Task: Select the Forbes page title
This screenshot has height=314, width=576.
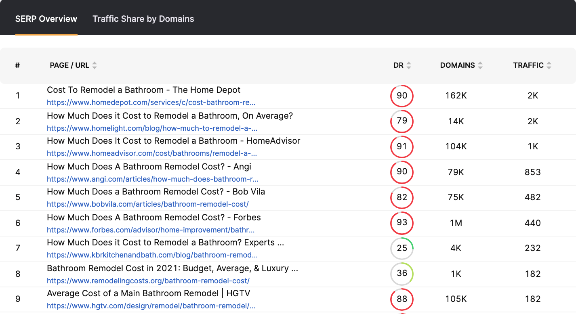Action: coord(154,217)
